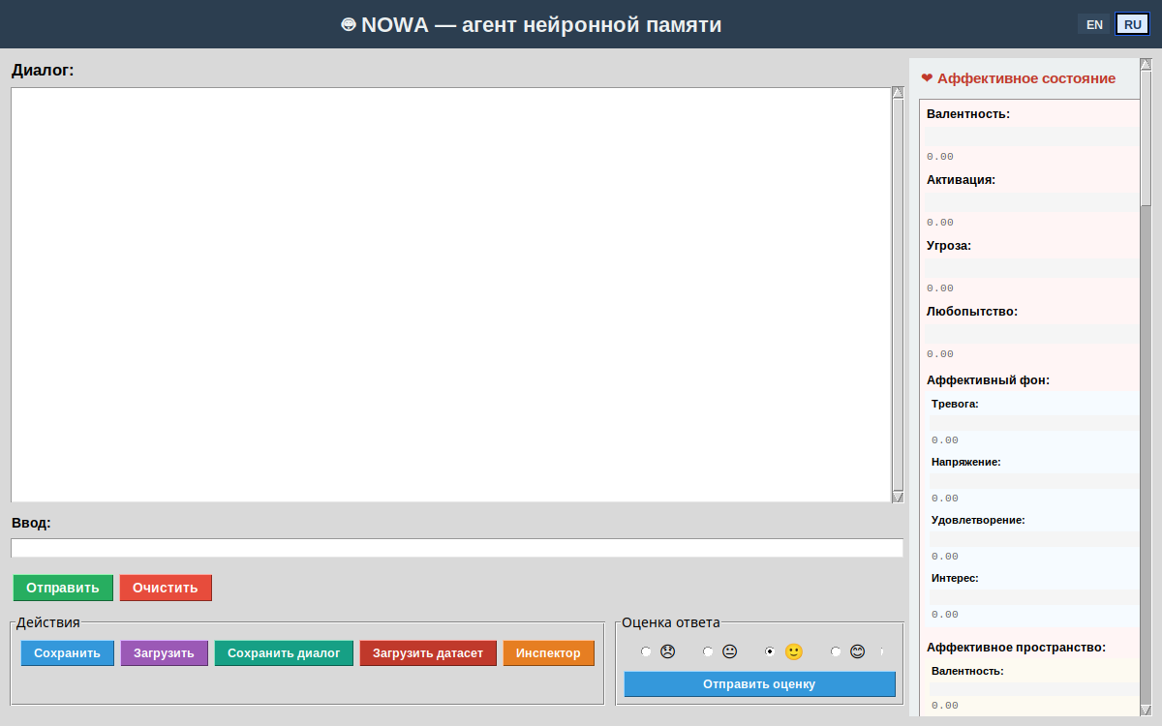The width and height of the screenshot is (1162, 726).
Task: Click the Угроза: label
Action: (949, 246)
